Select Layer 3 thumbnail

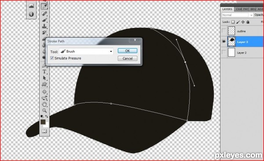[x=231, y=42]
